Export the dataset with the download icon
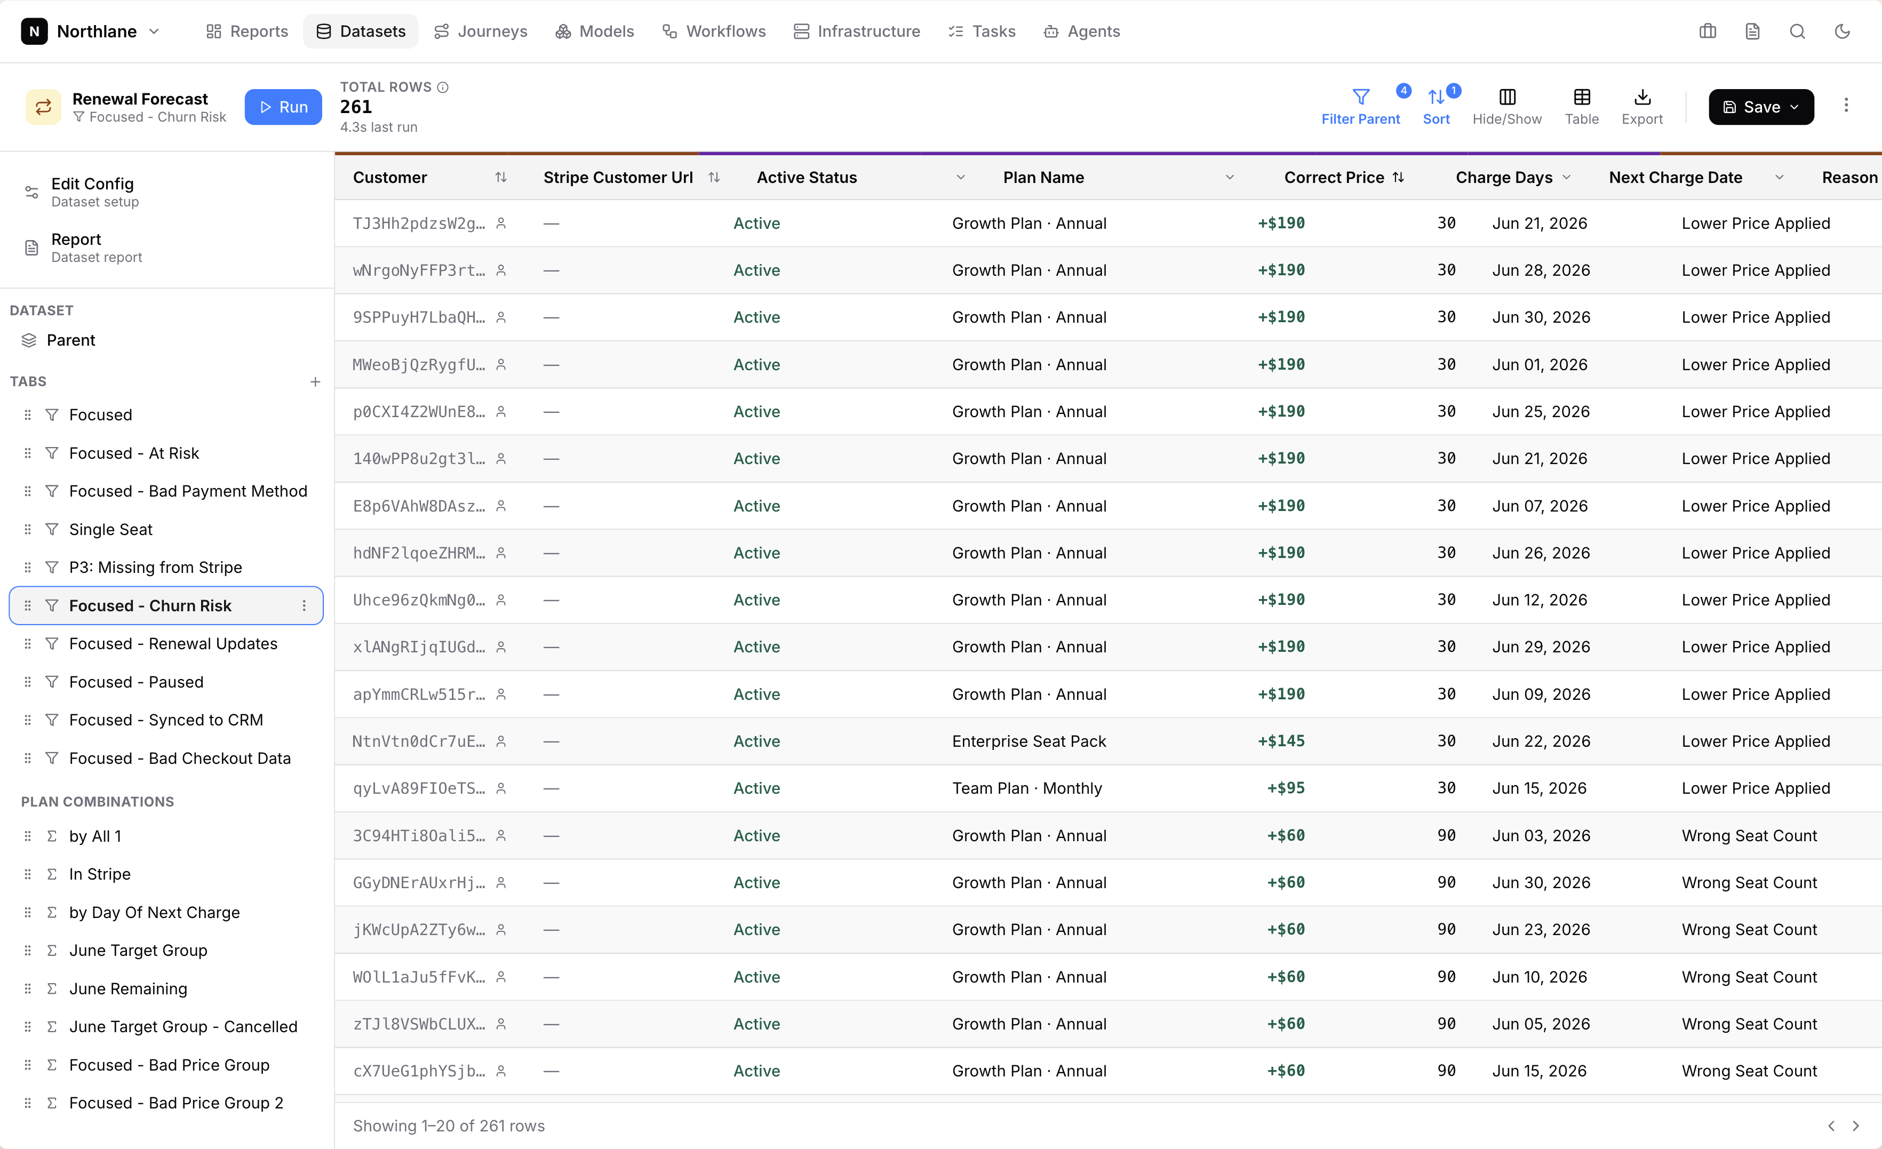The width and height of the screenshot is (1882, 1149). click(x=1642, y=97)
